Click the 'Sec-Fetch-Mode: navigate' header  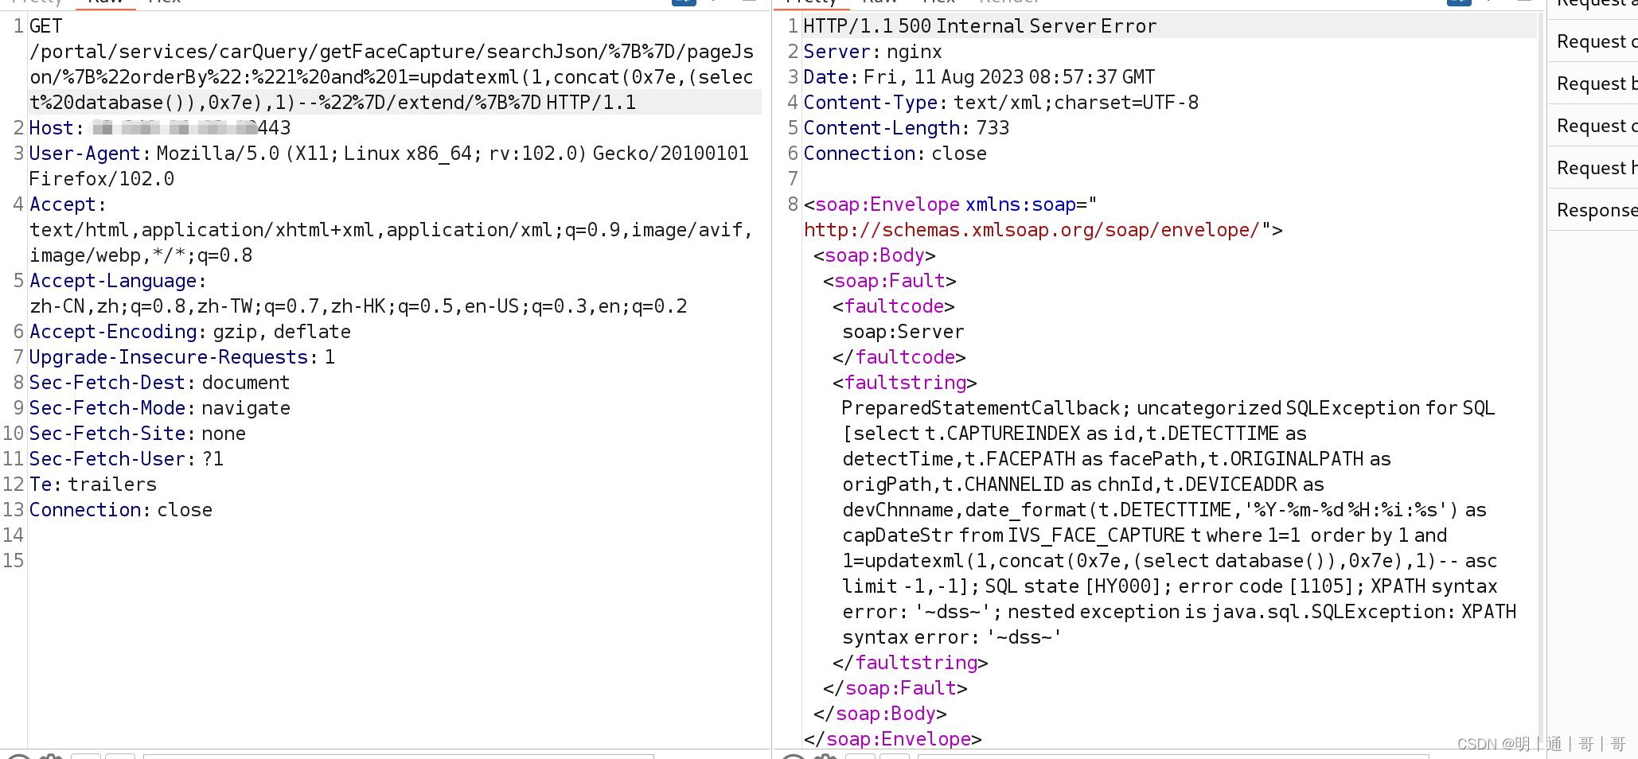coord(160,408)
